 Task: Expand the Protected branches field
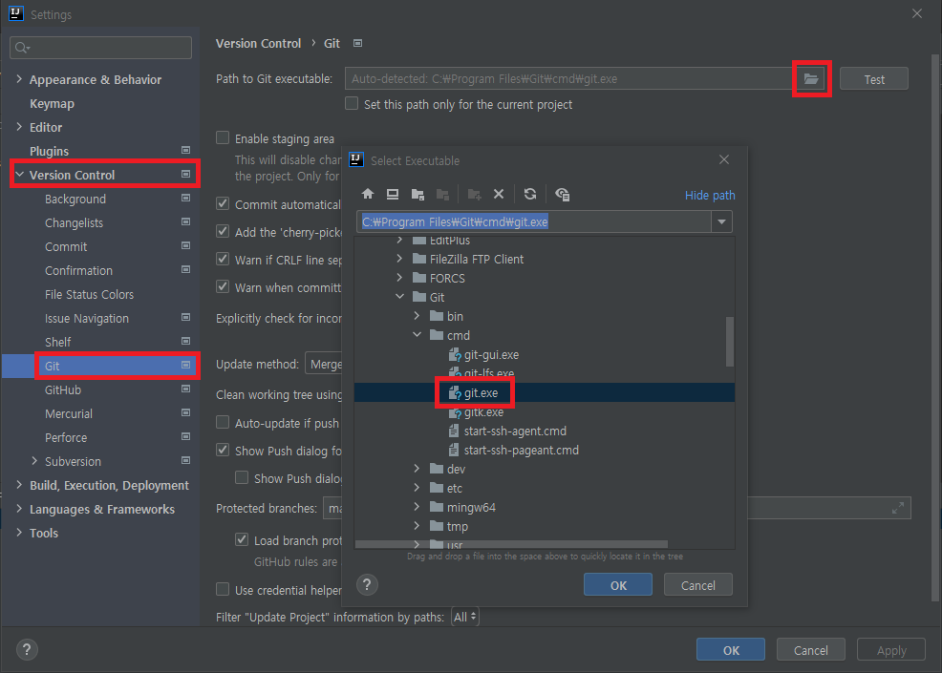click(897, 508)
